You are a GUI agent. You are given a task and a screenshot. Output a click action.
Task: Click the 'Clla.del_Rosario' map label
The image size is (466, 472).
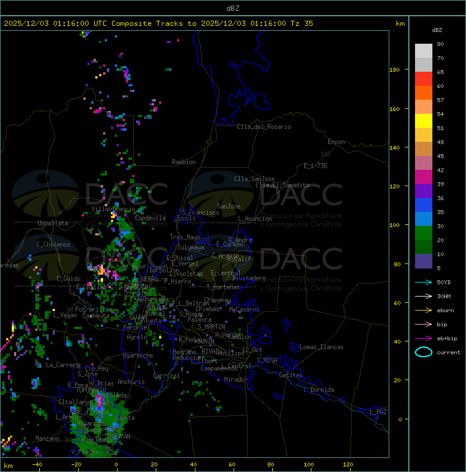(x=264, y=127)
